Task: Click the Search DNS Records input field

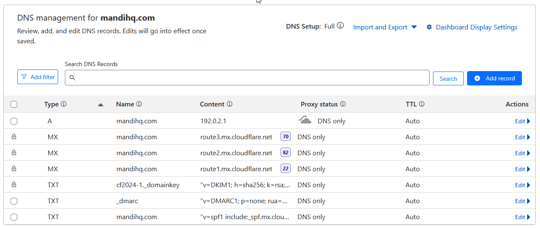Action: (x=249, y=78)
